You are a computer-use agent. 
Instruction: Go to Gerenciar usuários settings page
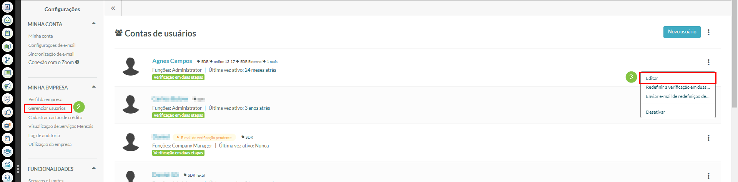47,108
